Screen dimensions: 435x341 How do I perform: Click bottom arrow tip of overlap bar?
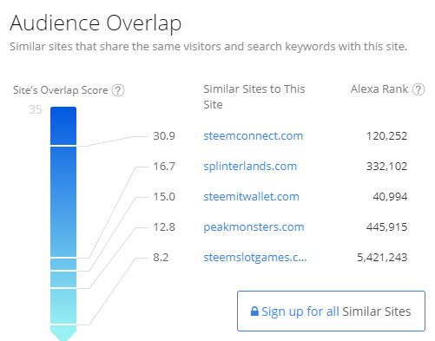(x=63, y=333)
